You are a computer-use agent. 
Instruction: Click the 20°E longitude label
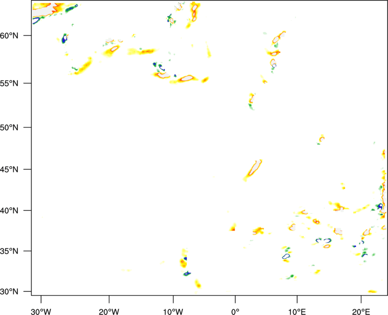pyautogui.click(x=361, y=312)
